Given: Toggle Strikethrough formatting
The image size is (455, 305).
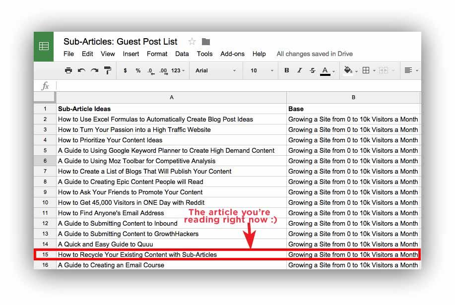Looking at the screenshot, I should click(x=312, y=70).
